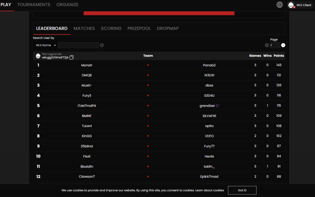
Task: Focus the search user input field
Action: pos(78,45)
